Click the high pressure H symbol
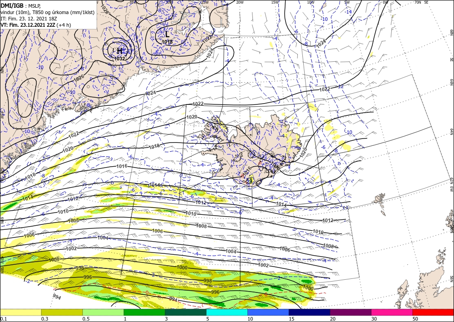 119,51
